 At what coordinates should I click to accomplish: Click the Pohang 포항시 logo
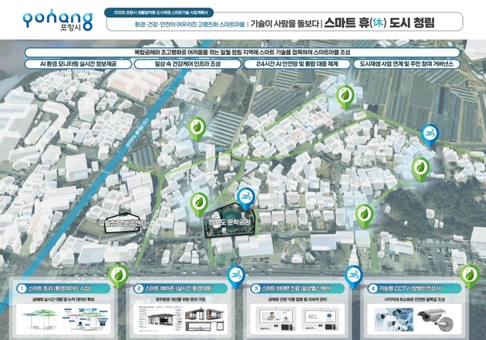57,20
